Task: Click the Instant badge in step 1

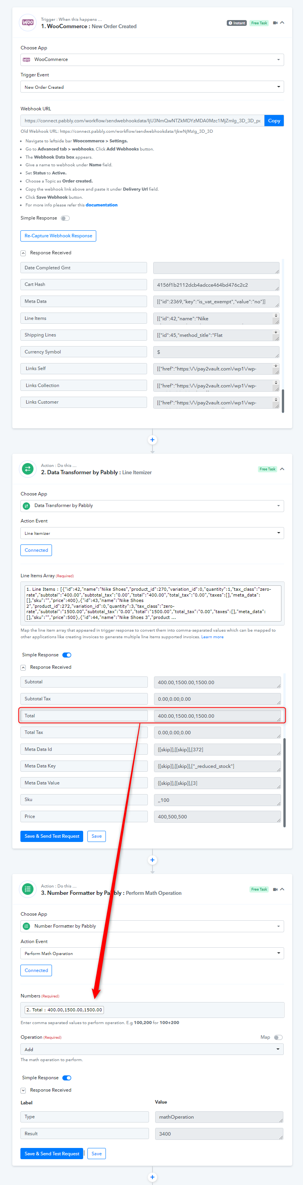Action: click(x=237, y=23)
